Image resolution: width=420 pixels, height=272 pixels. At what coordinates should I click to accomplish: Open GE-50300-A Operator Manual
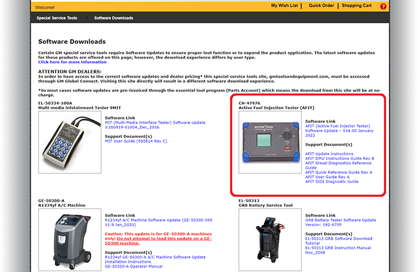click(x=133, y=266)
